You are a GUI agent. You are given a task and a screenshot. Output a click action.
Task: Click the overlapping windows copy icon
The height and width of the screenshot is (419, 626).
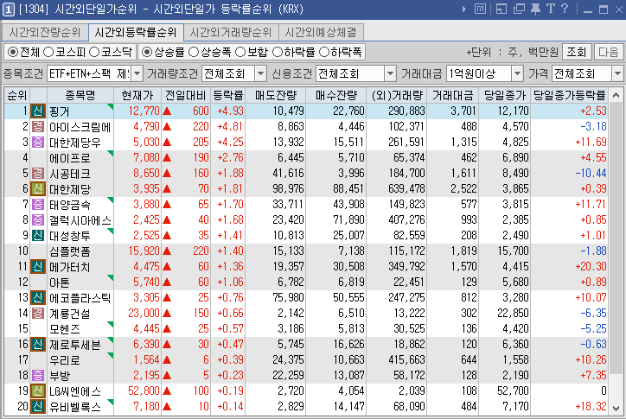click(x=519, y=9)
